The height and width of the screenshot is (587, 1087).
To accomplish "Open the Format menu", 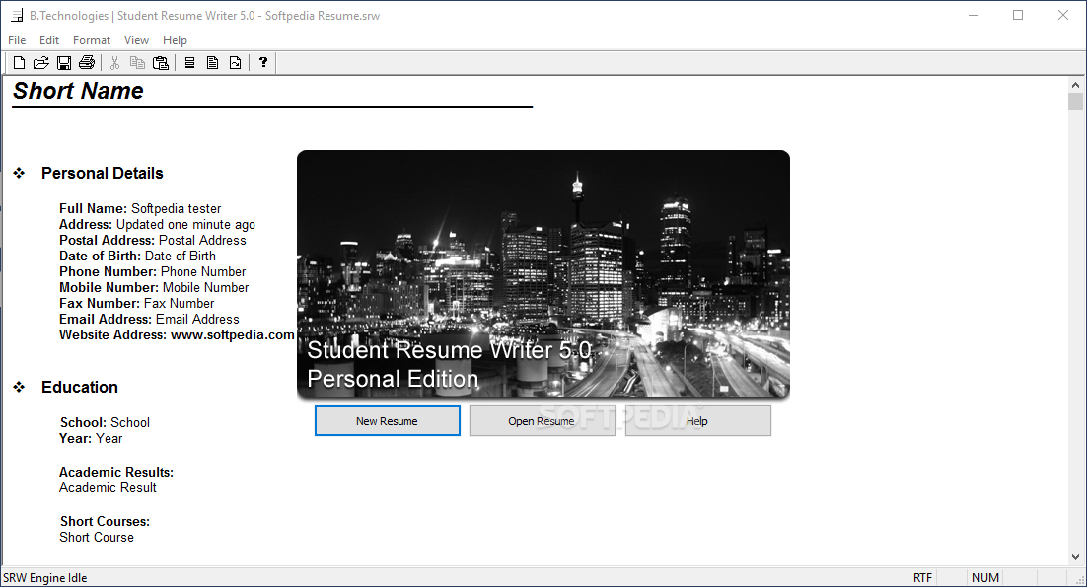I will point(92,40).
